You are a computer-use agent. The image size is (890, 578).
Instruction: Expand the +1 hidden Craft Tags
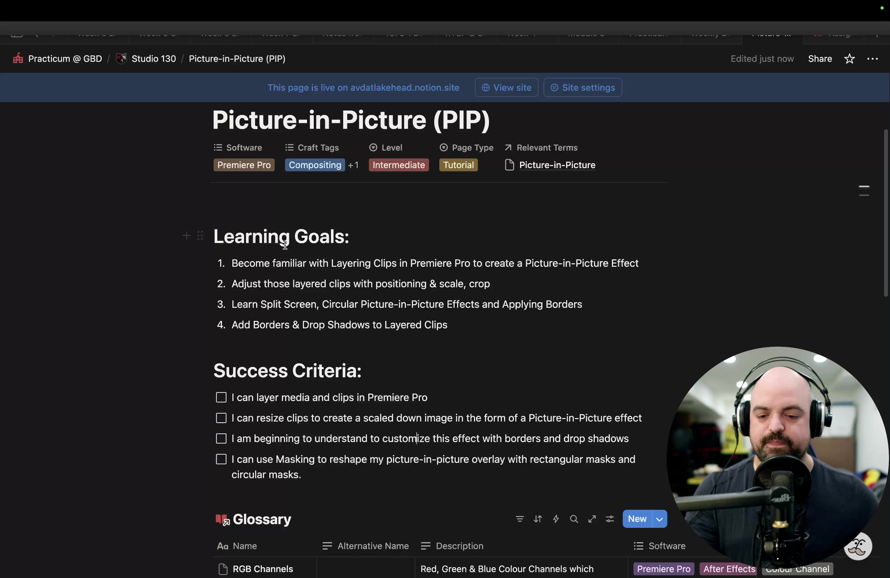[353, 165]
